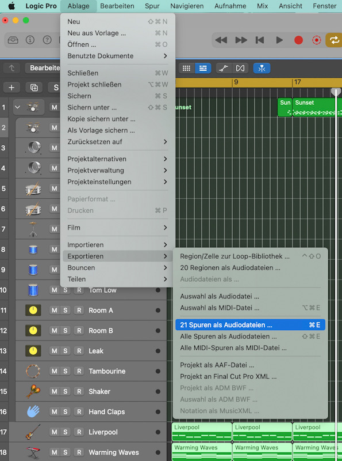The height and width of the screenshot is (461, 342).
Task: Collapse track 1 drum stack chevron
Action: click(18, 107)
